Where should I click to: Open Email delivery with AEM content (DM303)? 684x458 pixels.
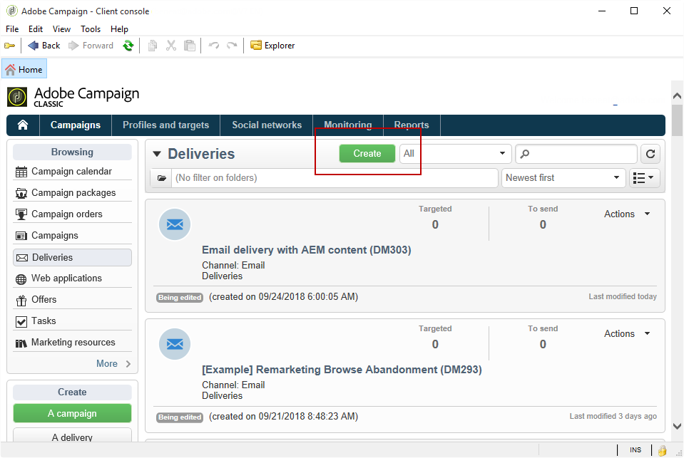[306, 250]
